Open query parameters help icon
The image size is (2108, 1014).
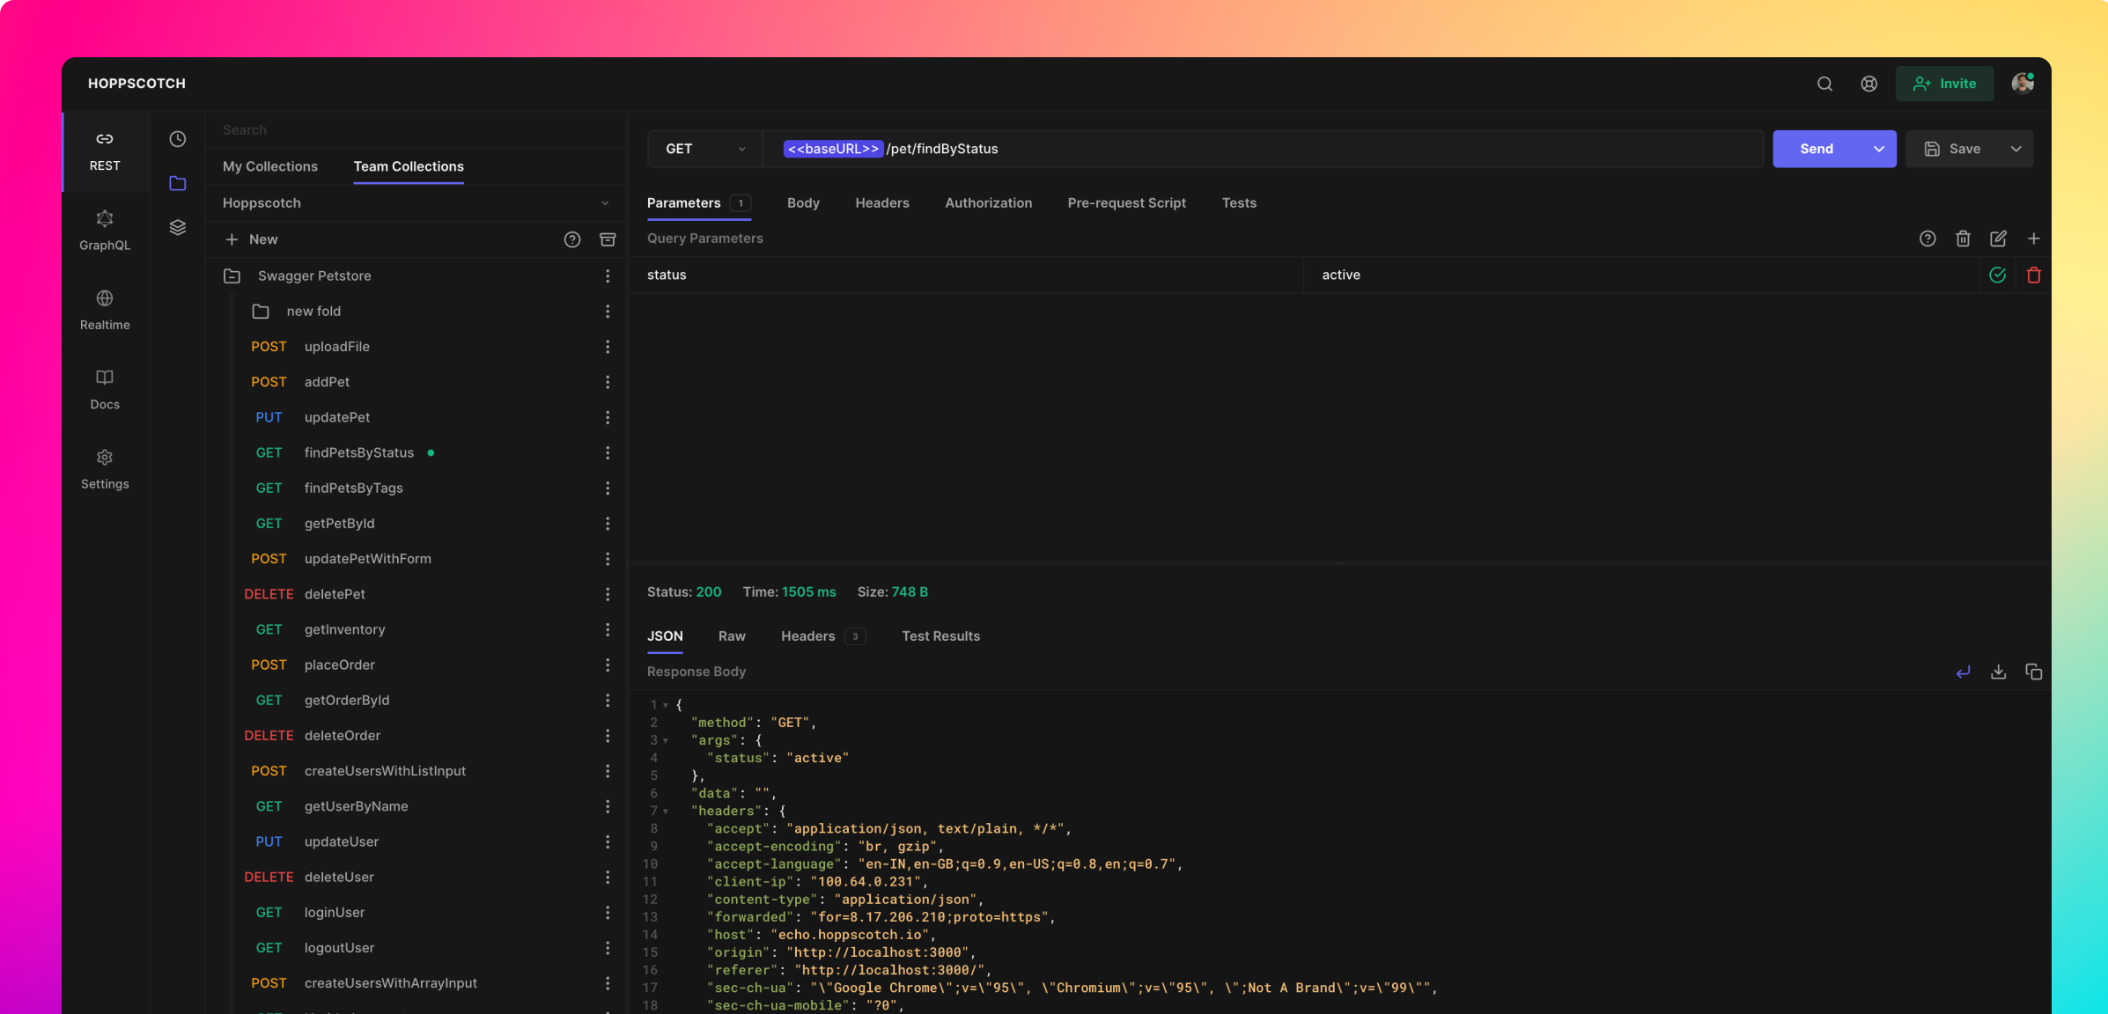1927,239
